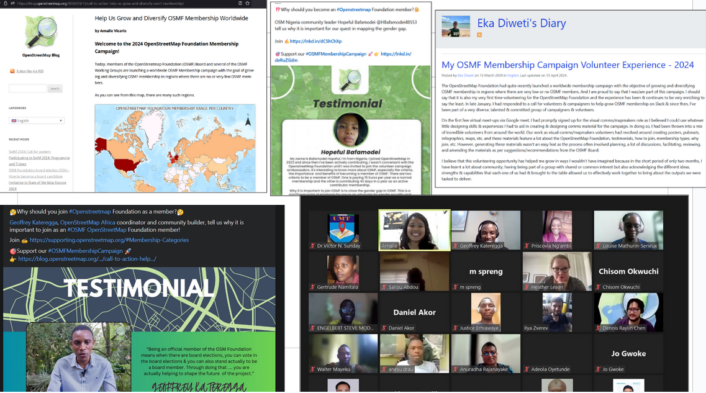The width and height of the screenshot is (706, 393).
Task: Click the #OSMF hashtag in Geoffrey's post
Action: point(76,230)
